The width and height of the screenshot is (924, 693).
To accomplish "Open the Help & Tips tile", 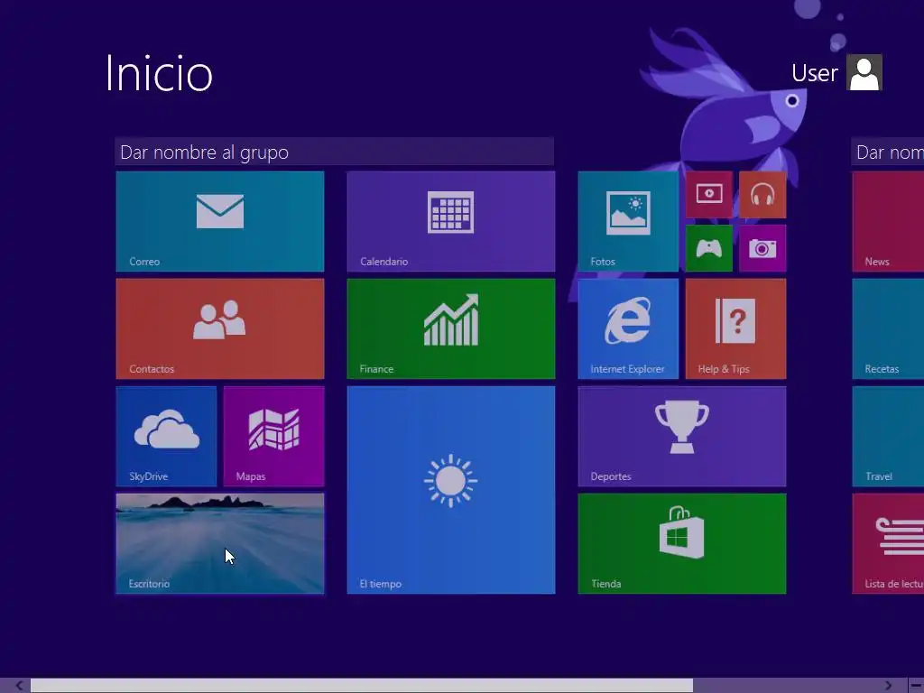I will 735,328.
